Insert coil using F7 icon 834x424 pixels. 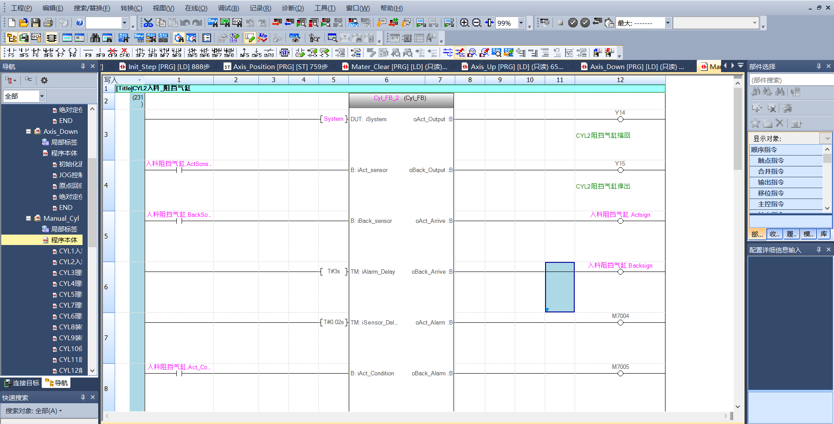pyautogui.click(x=60, y=53)
